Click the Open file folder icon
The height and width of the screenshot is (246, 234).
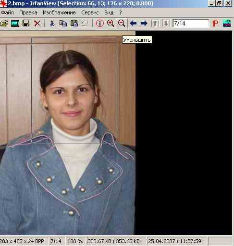(4, 23)
